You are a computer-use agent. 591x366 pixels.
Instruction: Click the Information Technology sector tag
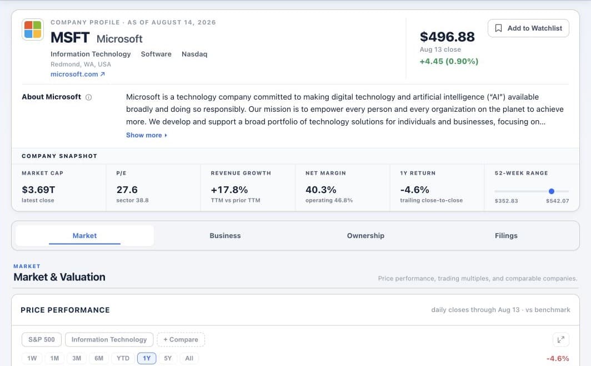[x=91, y=54]
